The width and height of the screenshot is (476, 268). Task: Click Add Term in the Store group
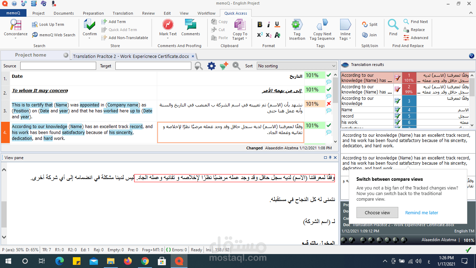point(113,22)
